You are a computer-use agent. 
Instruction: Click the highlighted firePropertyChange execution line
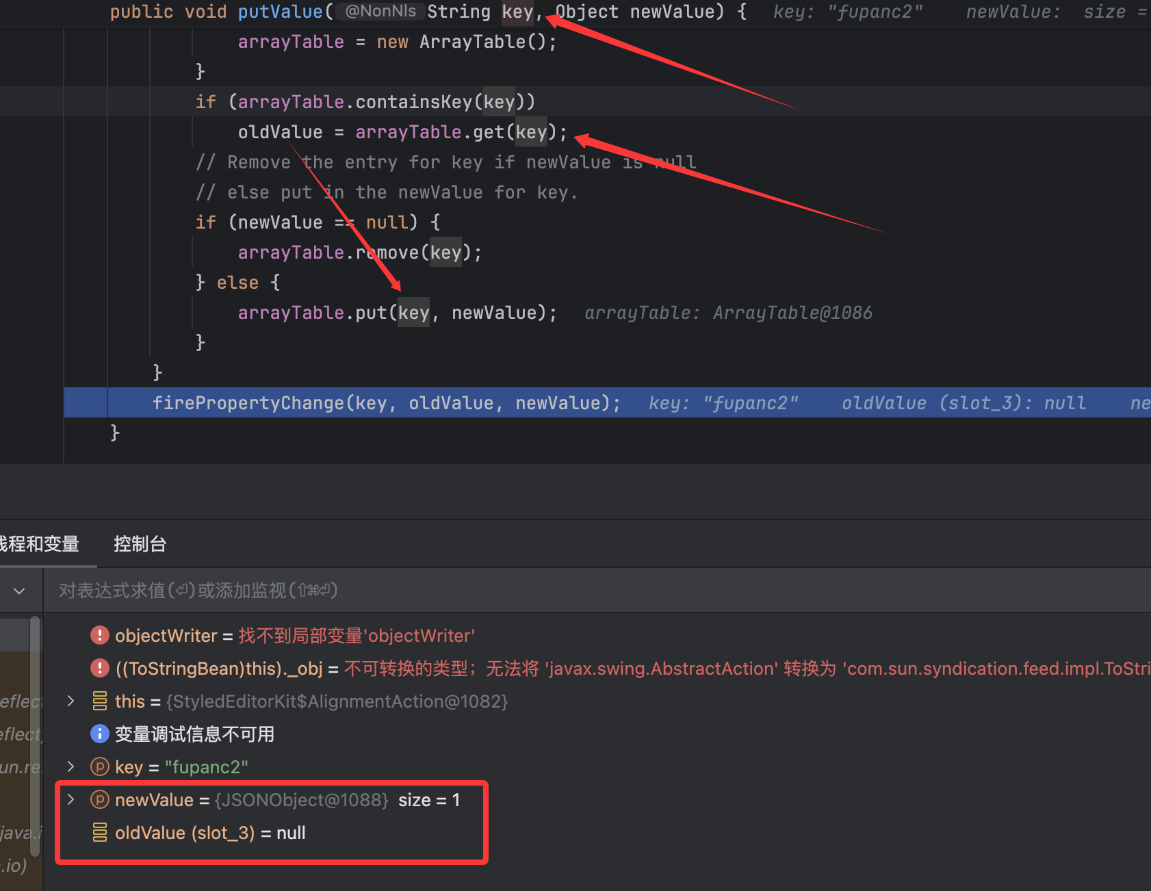click(386, 403)
